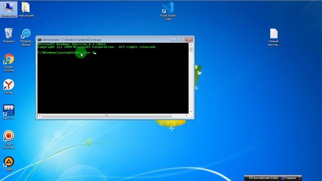Image resolution: width=322 pixels, height=181 pixels.
Task: Click the vertical scrollbar thumb in cmd
Action: (191, 49)
